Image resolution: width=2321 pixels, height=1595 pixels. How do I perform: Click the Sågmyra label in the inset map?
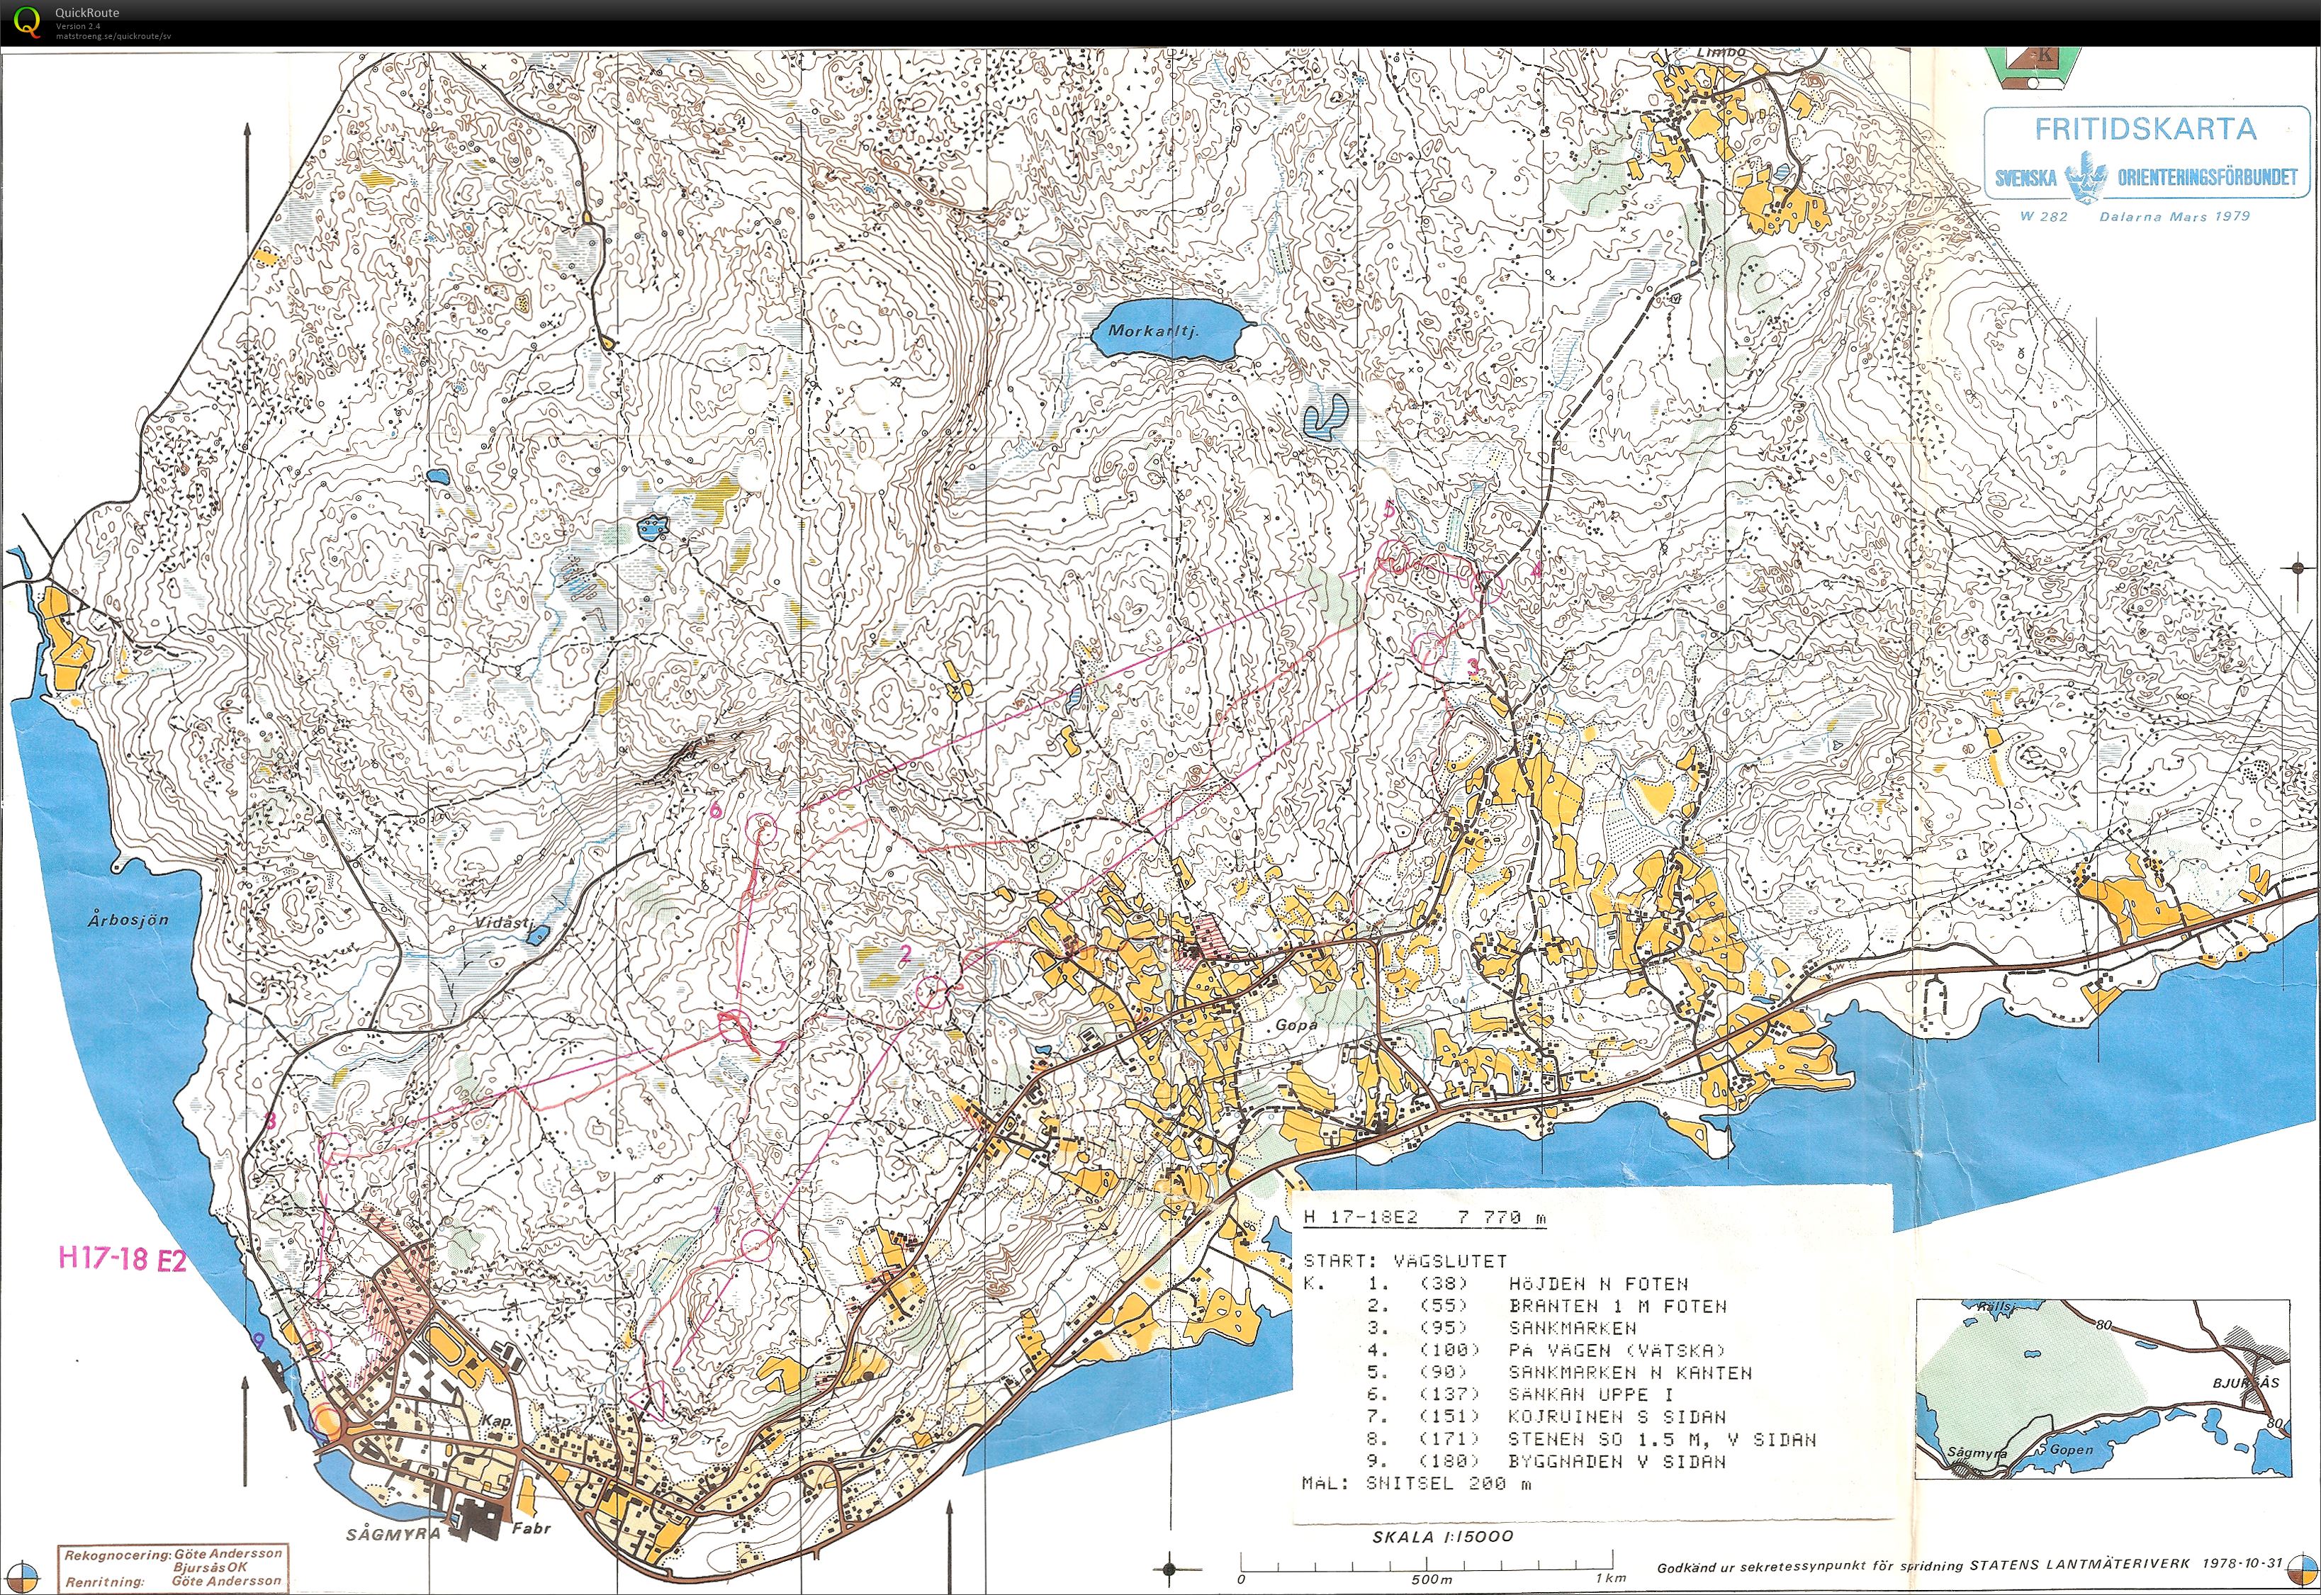click(1977, 1454)
